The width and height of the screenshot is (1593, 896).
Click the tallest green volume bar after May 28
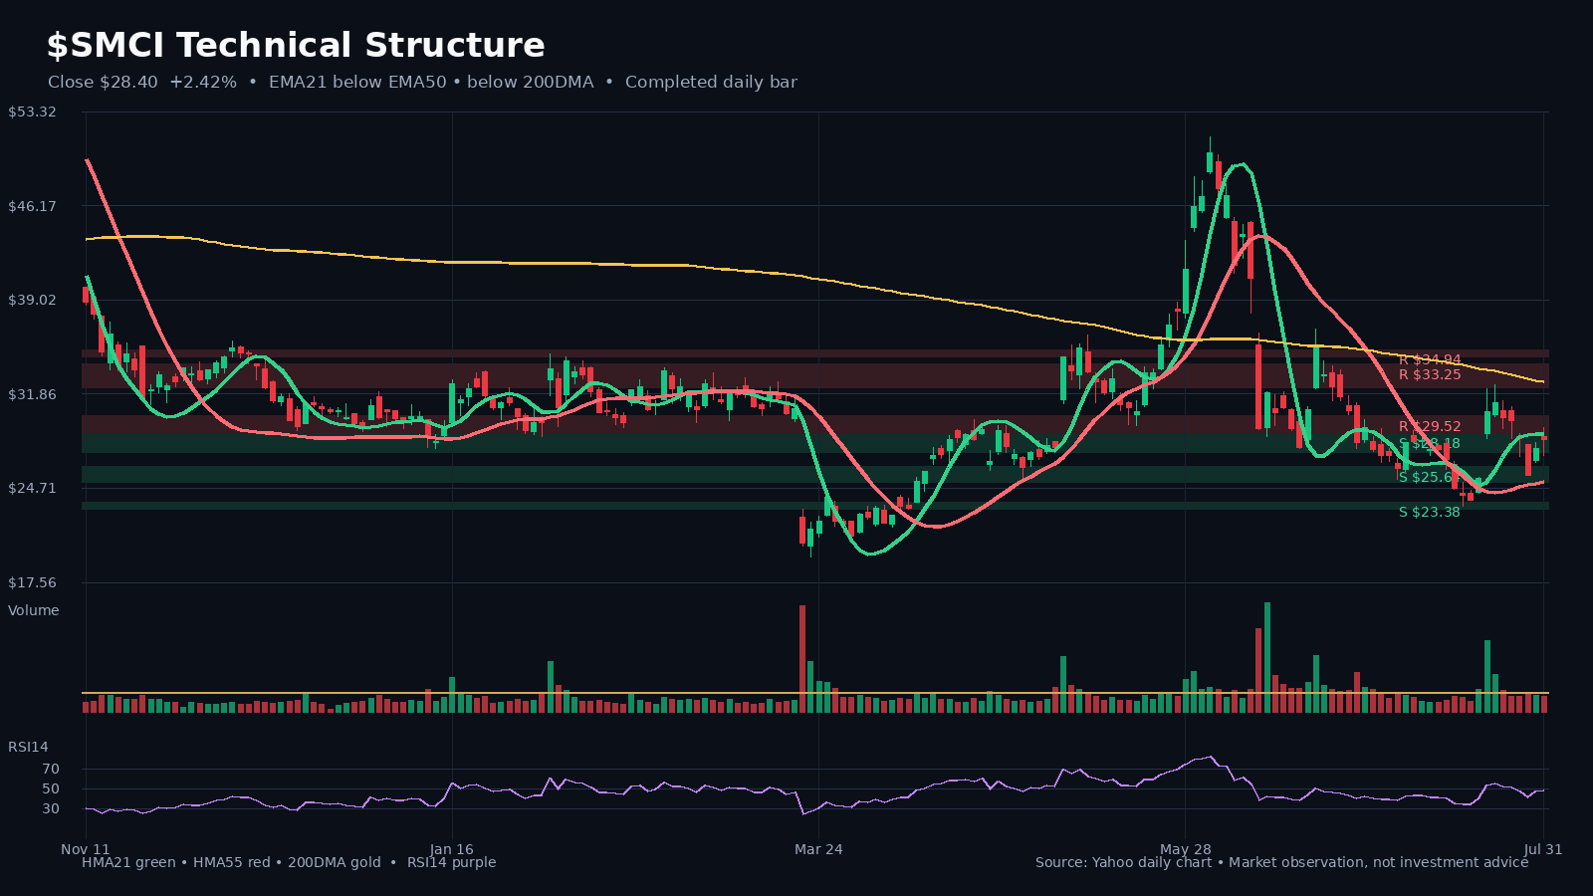(x=1267, y=657)
